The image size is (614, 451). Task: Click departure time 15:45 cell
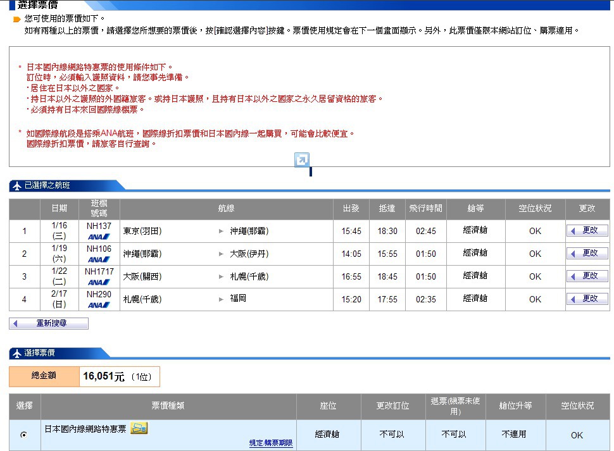[x=351, y=231]
